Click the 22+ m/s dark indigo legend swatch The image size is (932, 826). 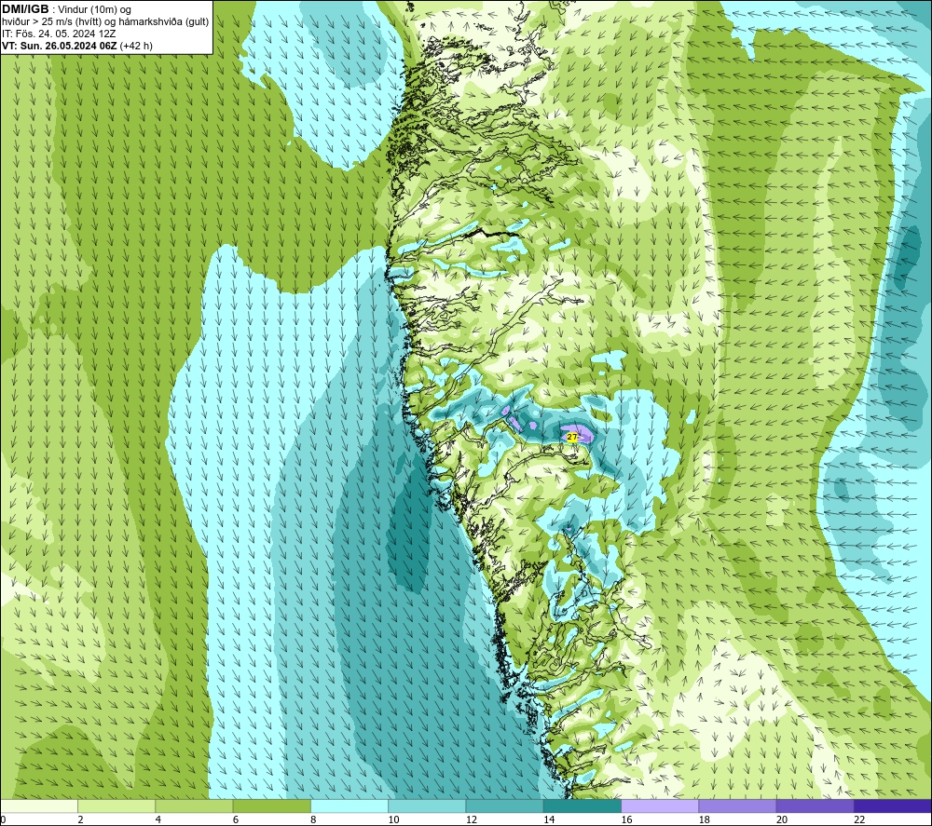point(893,806)
